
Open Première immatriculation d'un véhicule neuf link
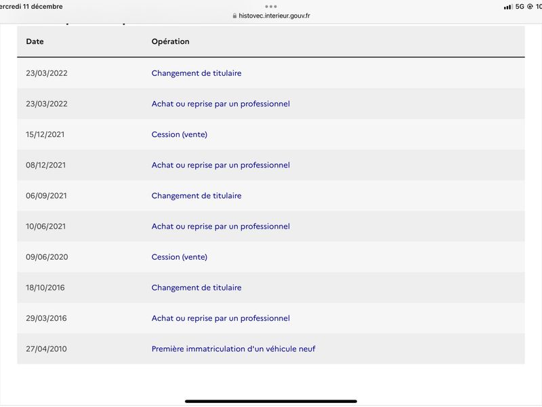pos(233,349)
